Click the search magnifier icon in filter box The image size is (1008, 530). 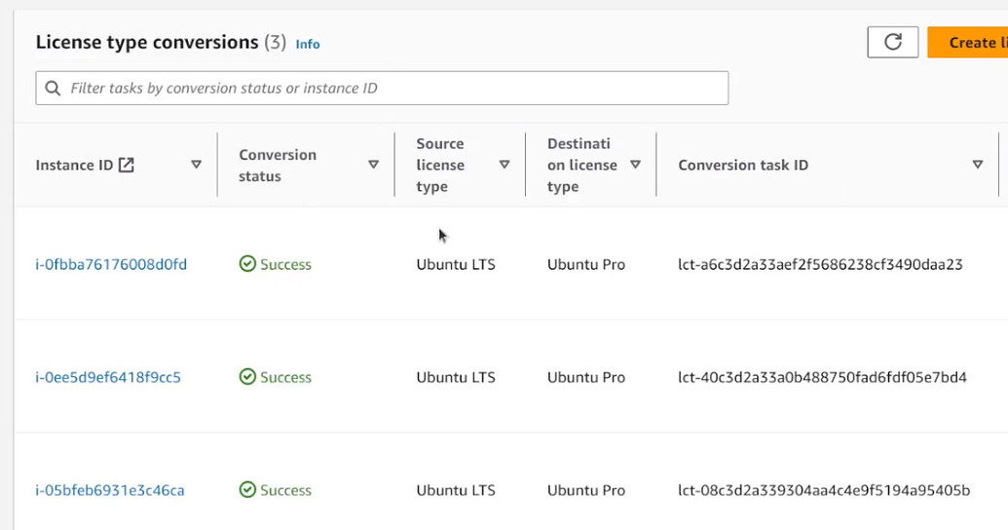coord(53,89)
